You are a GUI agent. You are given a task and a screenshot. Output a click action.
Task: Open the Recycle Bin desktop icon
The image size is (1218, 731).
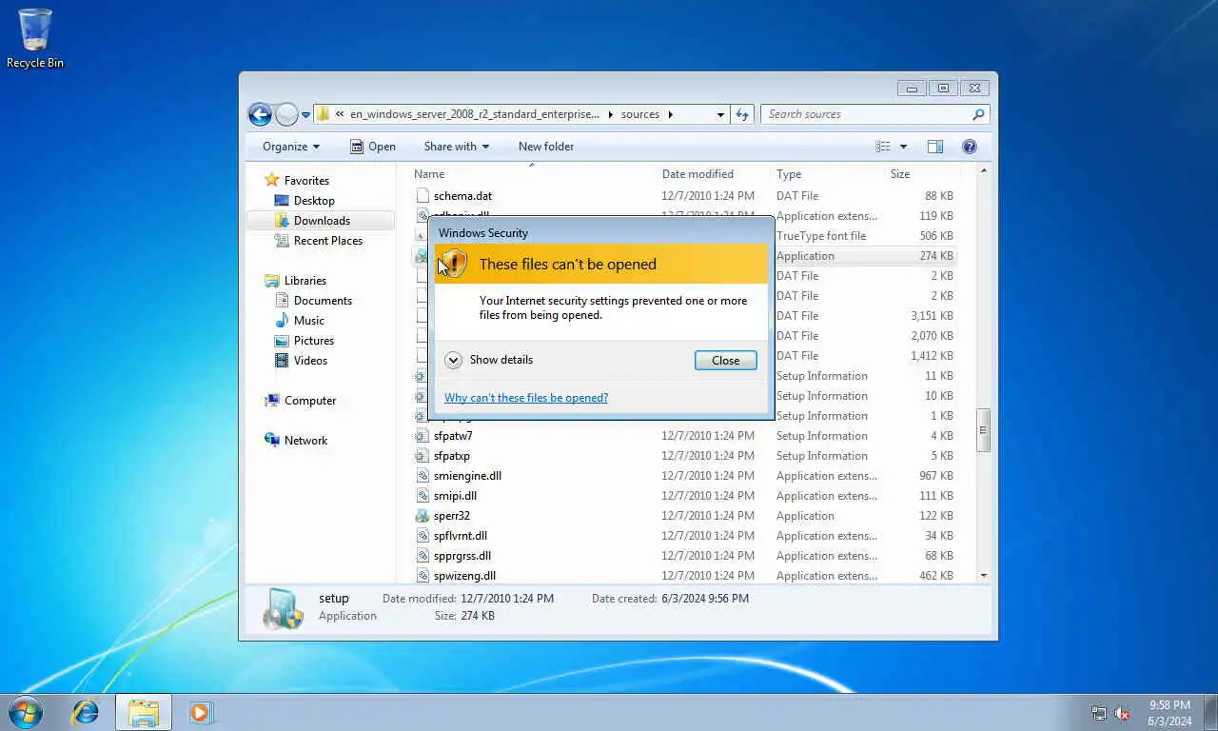[35, 38]
